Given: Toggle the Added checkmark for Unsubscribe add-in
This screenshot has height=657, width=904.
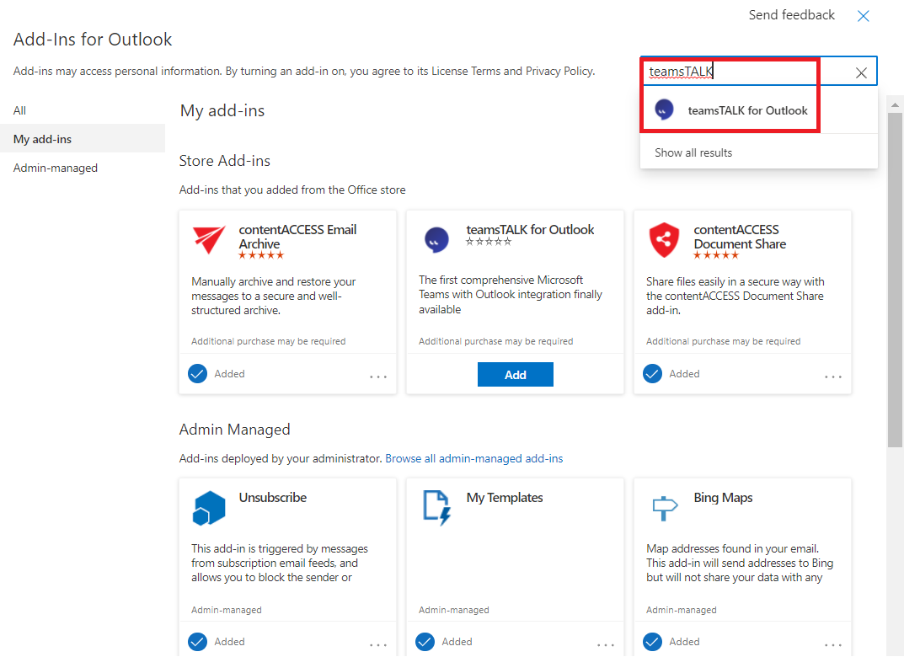Looking at the screenshot, I should tap(198, 642).
